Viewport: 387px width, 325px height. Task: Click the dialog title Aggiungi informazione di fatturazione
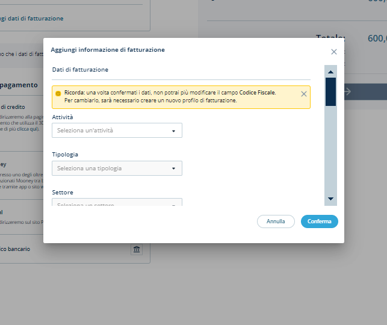pyautogui.click(x=108, y=50)
